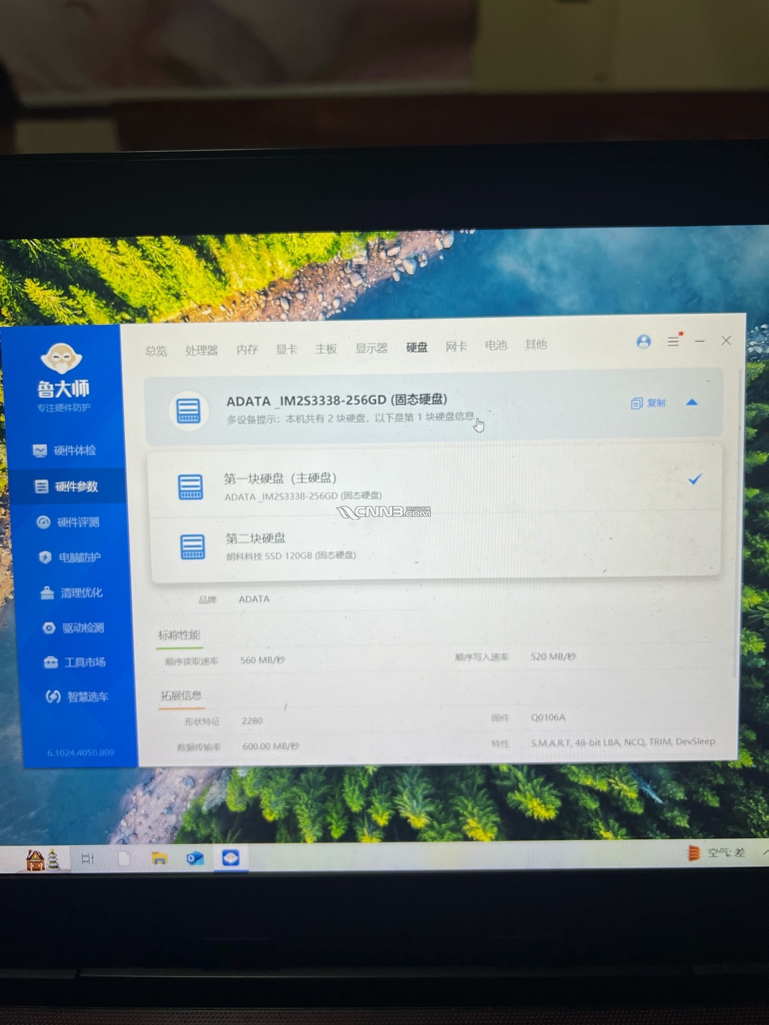Click the blank document taskbar icon

tap(124, 859)
